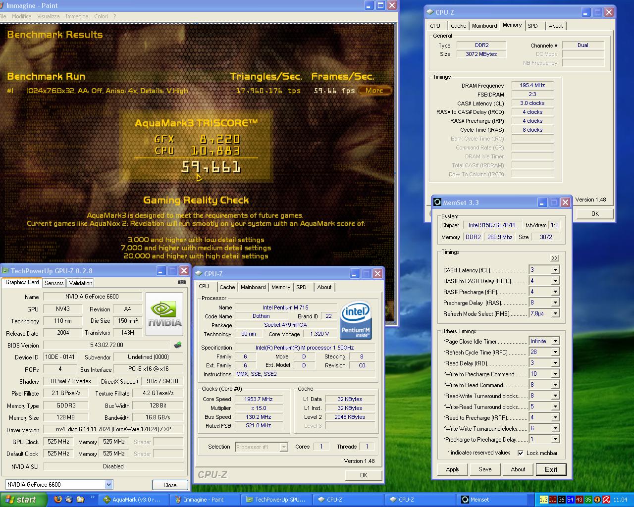The width and height of the screenshot is (634, 507).
Task: Open the Write to Read Command dropdown
Action: [x=555, y=385]
